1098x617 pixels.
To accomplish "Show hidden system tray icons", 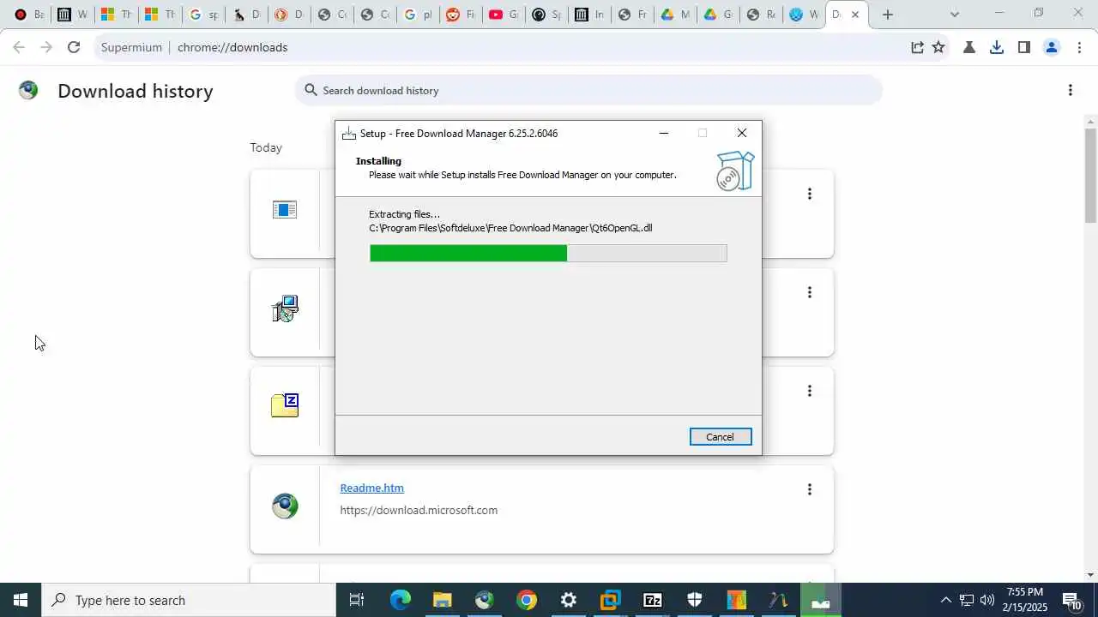I will pos(946,600).
